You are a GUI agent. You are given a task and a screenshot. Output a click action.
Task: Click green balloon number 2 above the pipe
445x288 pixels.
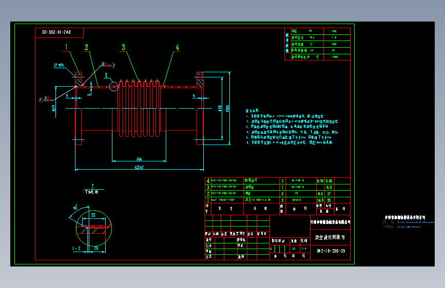[x=86, y=47]
